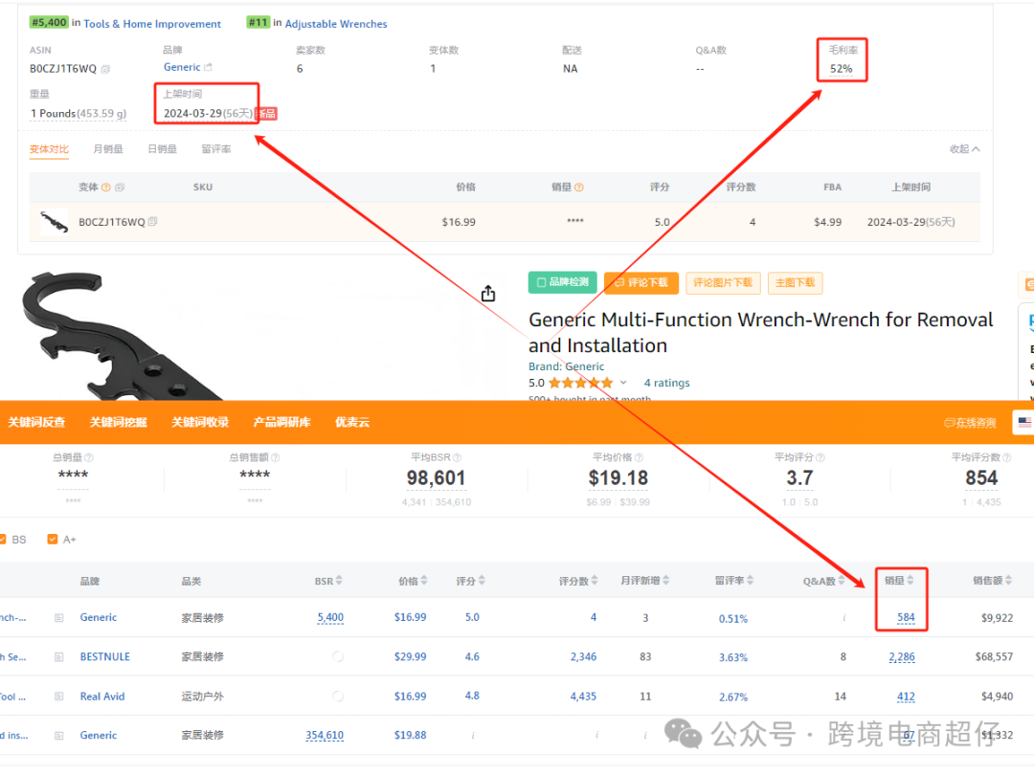Click the share icon above product image

[488, 294]
